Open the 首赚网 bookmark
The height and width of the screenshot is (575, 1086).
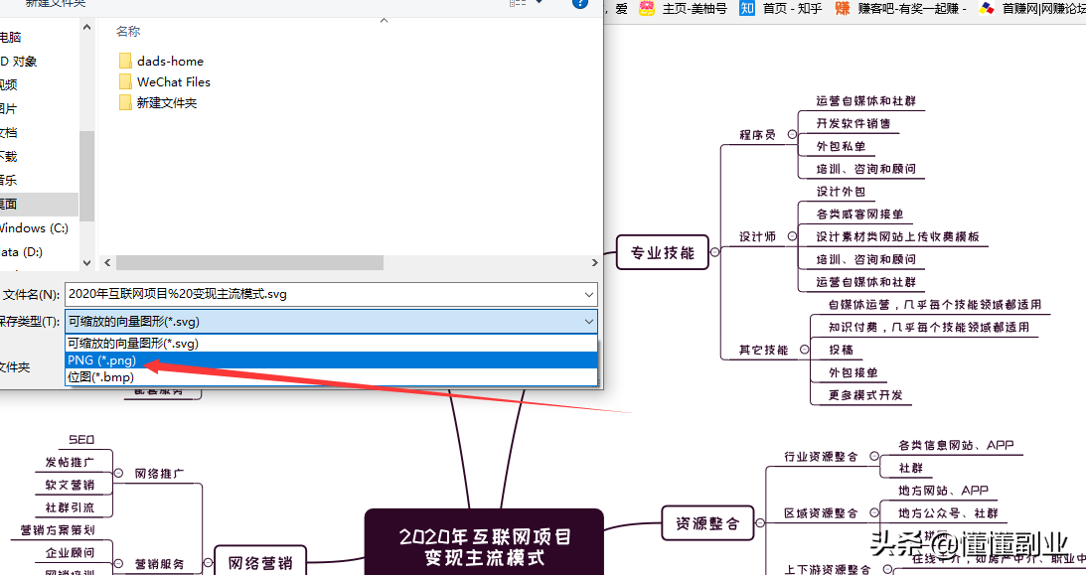(1033, 9)
